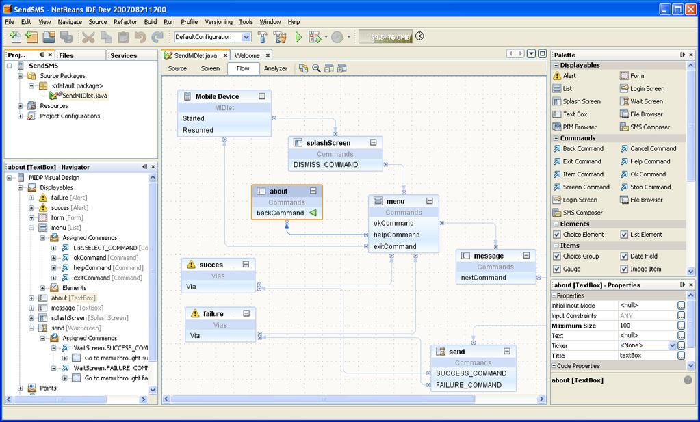Run the main project with green arrow
700x422 pixels.
(x=298, y=37)
